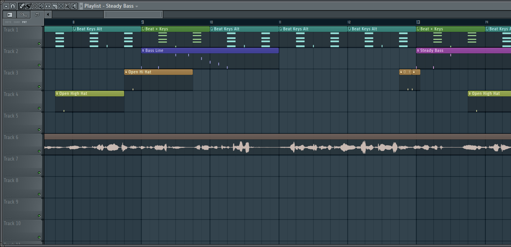Mute Track 8 with its green LED
The height and width of the screenshot is (247, 511).
[39, 194]
